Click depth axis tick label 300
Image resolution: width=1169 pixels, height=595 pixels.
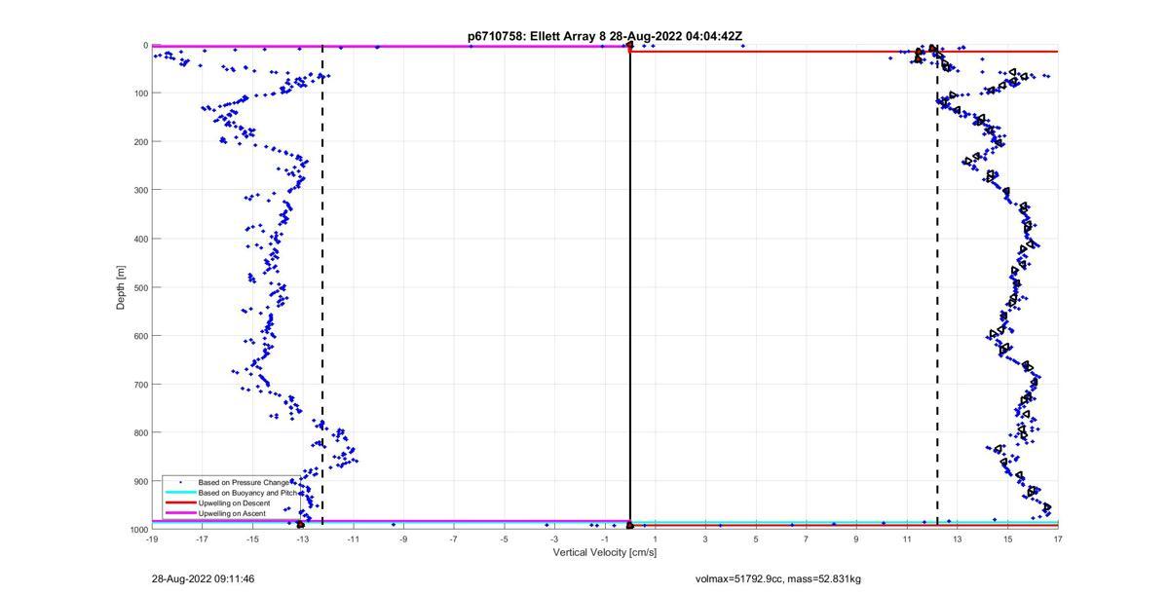[140, 190]
